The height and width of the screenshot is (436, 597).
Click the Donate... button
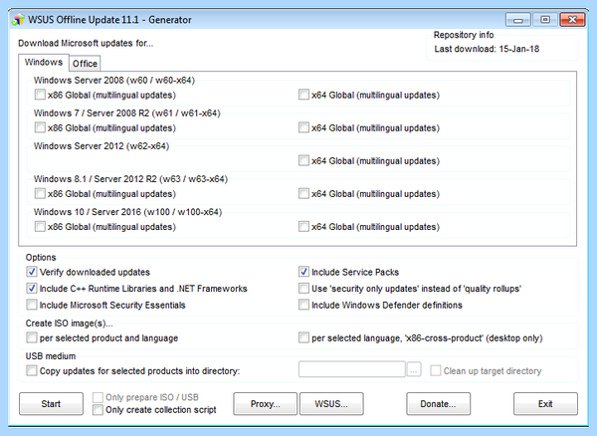[438, 403]
